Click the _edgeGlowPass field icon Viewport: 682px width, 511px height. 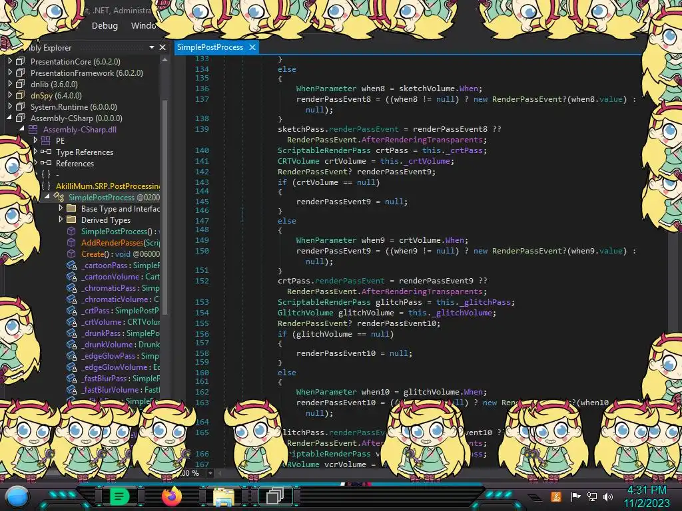coord(71,355)
